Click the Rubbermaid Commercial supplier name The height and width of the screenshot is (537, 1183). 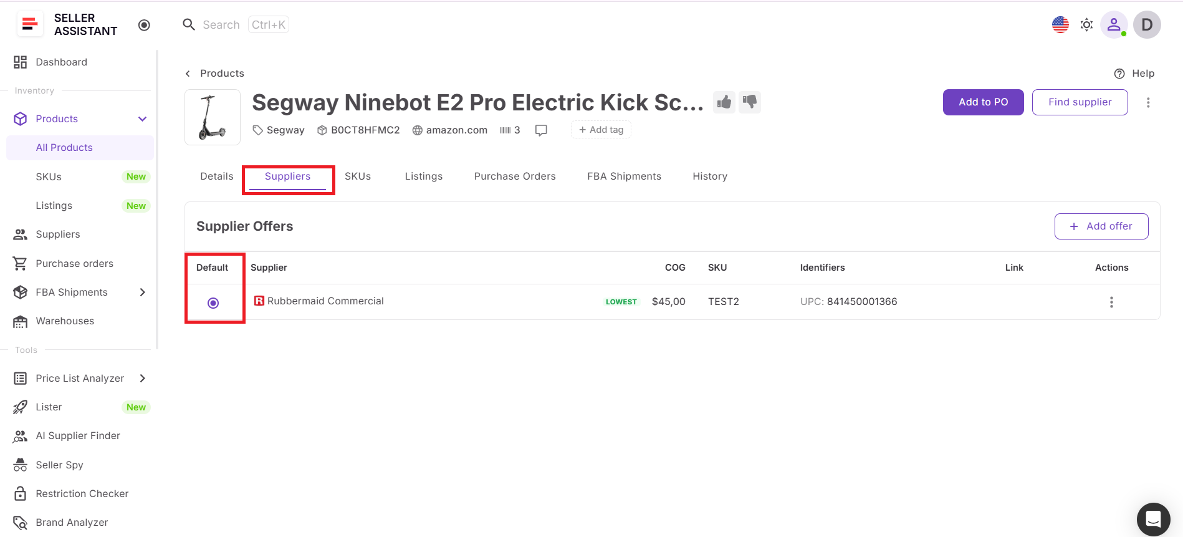coord(325,301)
